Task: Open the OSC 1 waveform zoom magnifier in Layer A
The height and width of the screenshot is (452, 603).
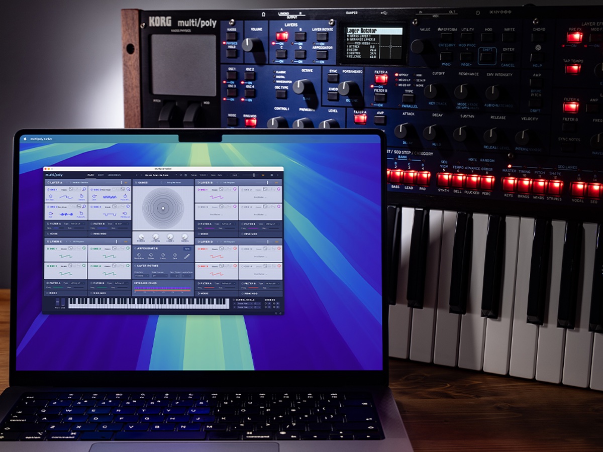Action: [84, 190]
